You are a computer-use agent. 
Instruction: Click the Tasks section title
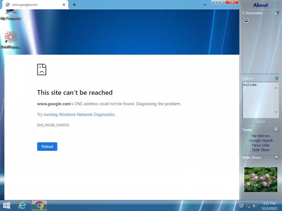pyautogui.click(x=247, y=130)
